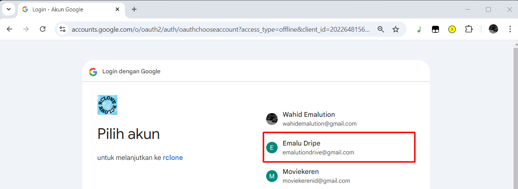The image size is (518, 189).
Task: Maximize the Chrome window
Action: [488, 9]
